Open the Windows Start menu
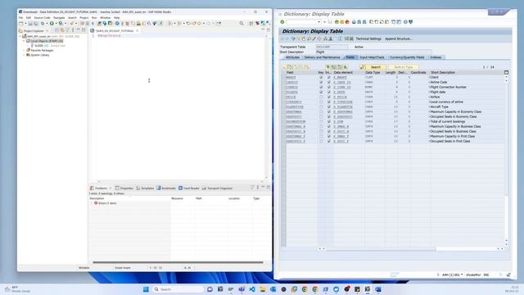This screenshot has width=524, height=295. pos(146,289)
